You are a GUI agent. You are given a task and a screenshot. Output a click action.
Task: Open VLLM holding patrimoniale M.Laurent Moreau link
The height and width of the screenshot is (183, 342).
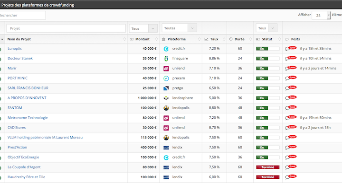tap(45, 137)
